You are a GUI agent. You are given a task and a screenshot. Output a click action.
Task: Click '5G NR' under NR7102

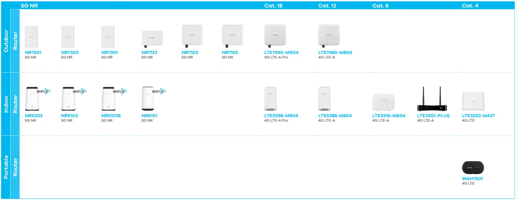click(x=228, y=57)
